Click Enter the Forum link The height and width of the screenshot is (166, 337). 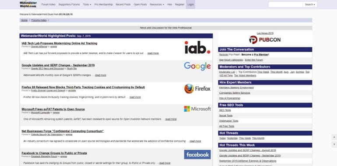pos(254,60)
